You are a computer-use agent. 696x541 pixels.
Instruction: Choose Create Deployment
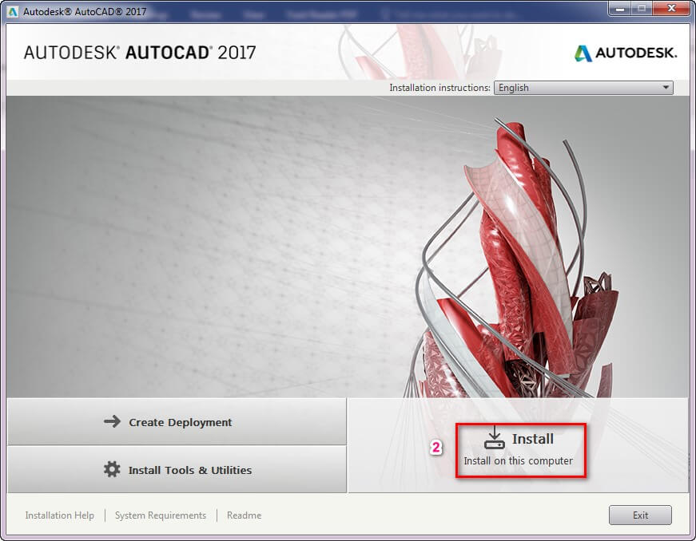point(176,422)
